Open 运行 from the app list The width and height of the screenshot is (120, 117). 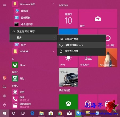(34, 45)
